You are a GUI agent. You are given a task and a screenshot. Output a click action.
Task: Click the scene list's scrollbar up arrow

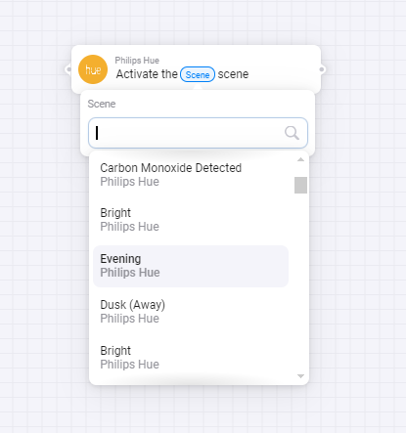pyautogui.click(x=300, y=159)
